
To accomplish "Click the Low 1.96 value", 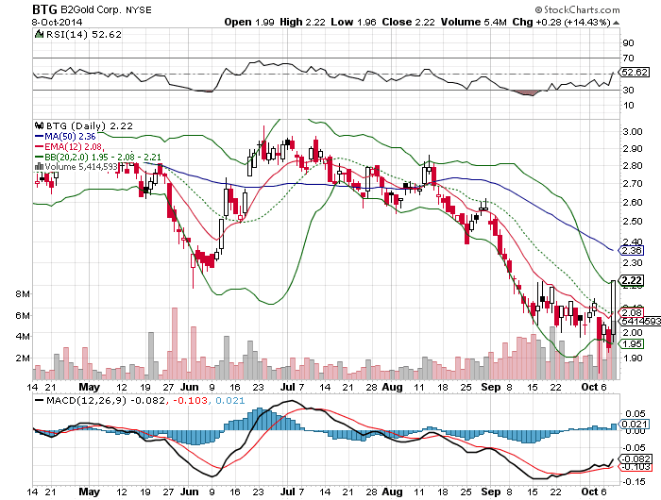I will point(353,22).
